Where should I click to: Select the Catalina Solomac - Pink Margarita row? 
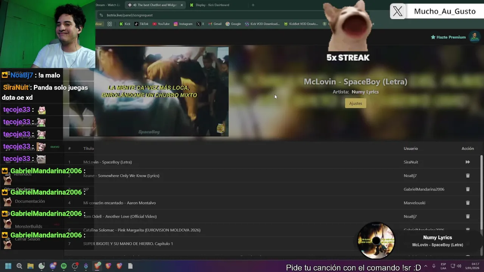272,230
